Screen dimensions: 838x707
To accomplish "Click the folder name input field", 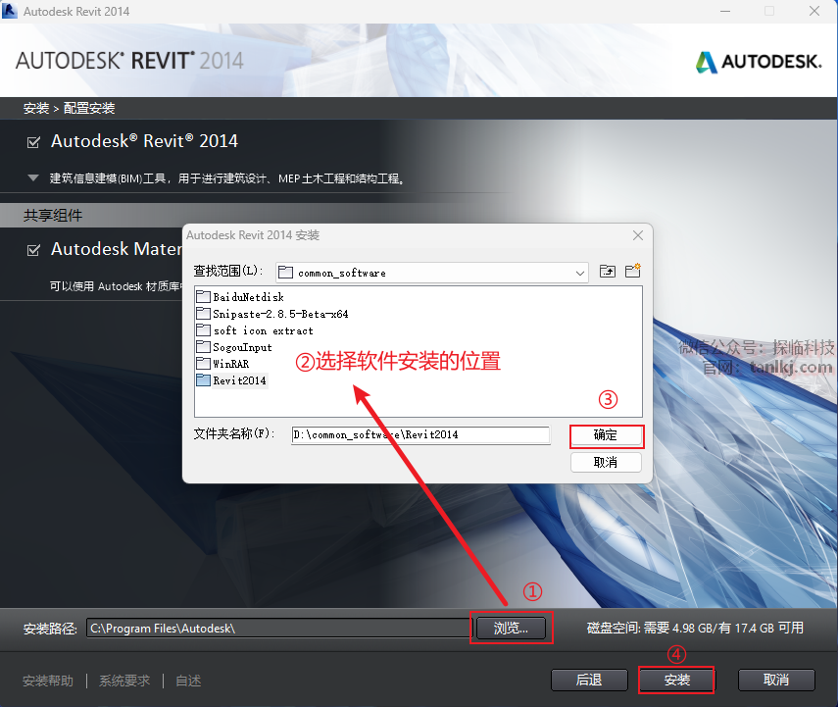I will tap(420, 434).
